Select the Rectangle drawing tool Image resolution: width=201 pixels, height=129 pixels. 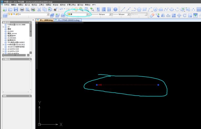tap(144, 9)
